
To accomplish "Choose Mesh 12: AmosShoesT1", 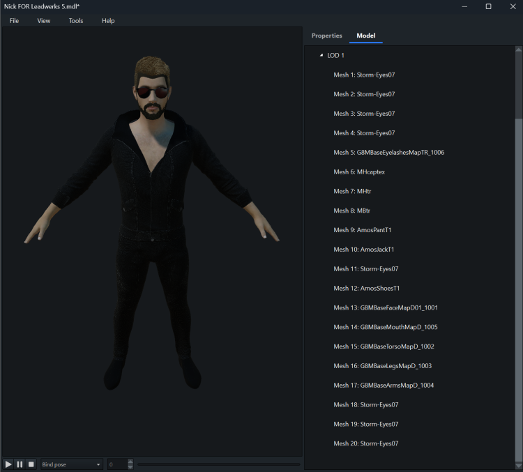I will [366, 288].
